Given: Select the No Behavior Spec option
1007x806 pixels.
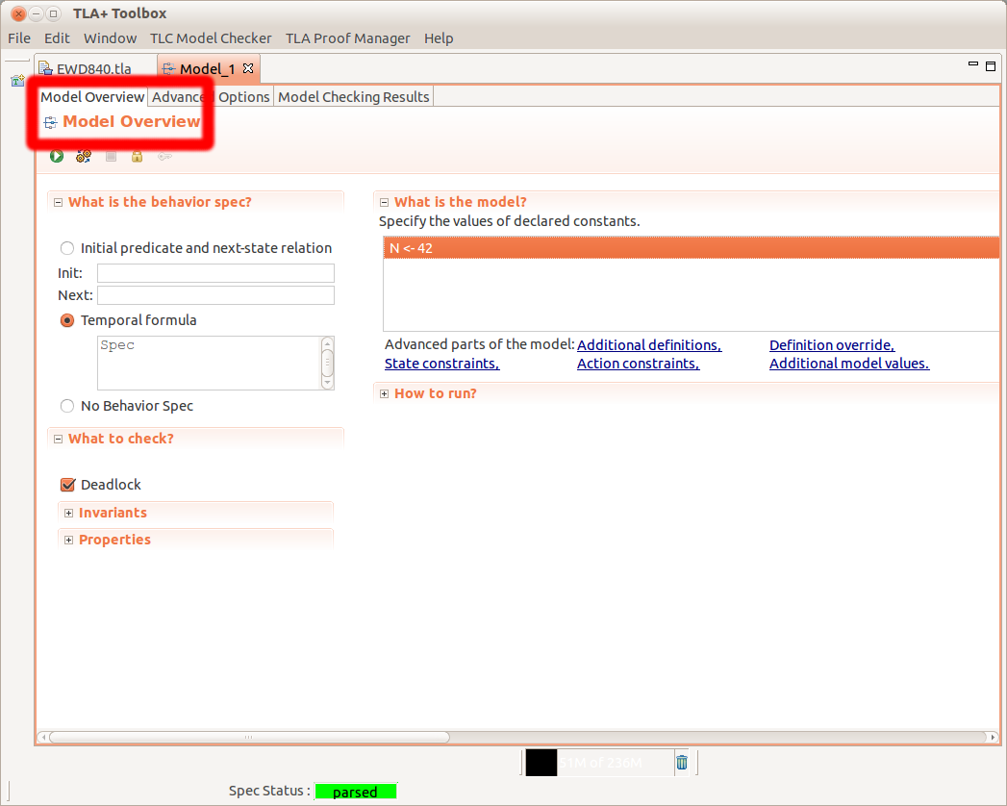Looking at the screenshot, I should (67, 406).
